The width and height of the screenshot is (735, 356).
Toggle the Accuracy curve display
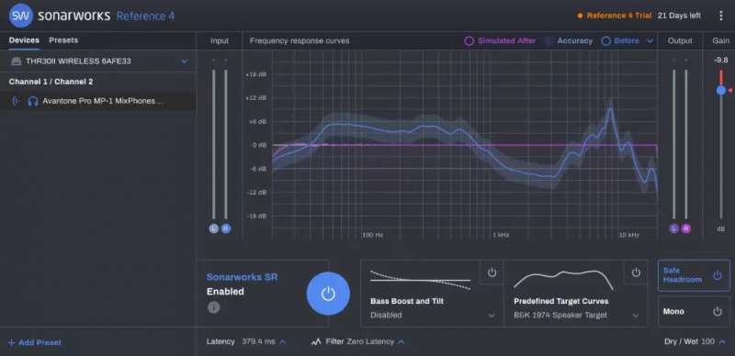[569, 40]
